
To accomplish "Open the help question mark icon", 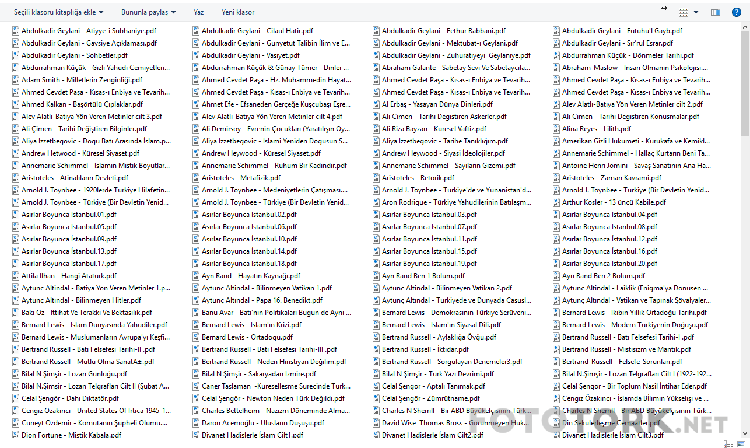I will (x=737, y=12).
